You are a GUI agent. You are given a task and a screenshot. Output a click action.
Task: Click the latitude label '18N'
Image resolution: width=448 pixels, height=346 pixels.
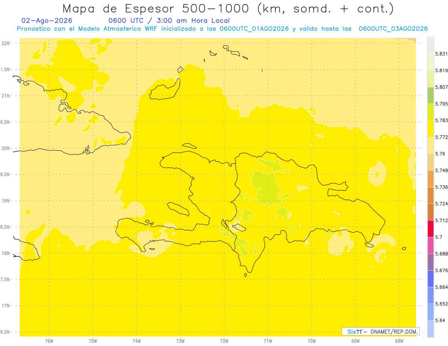(x=5, y=253)
